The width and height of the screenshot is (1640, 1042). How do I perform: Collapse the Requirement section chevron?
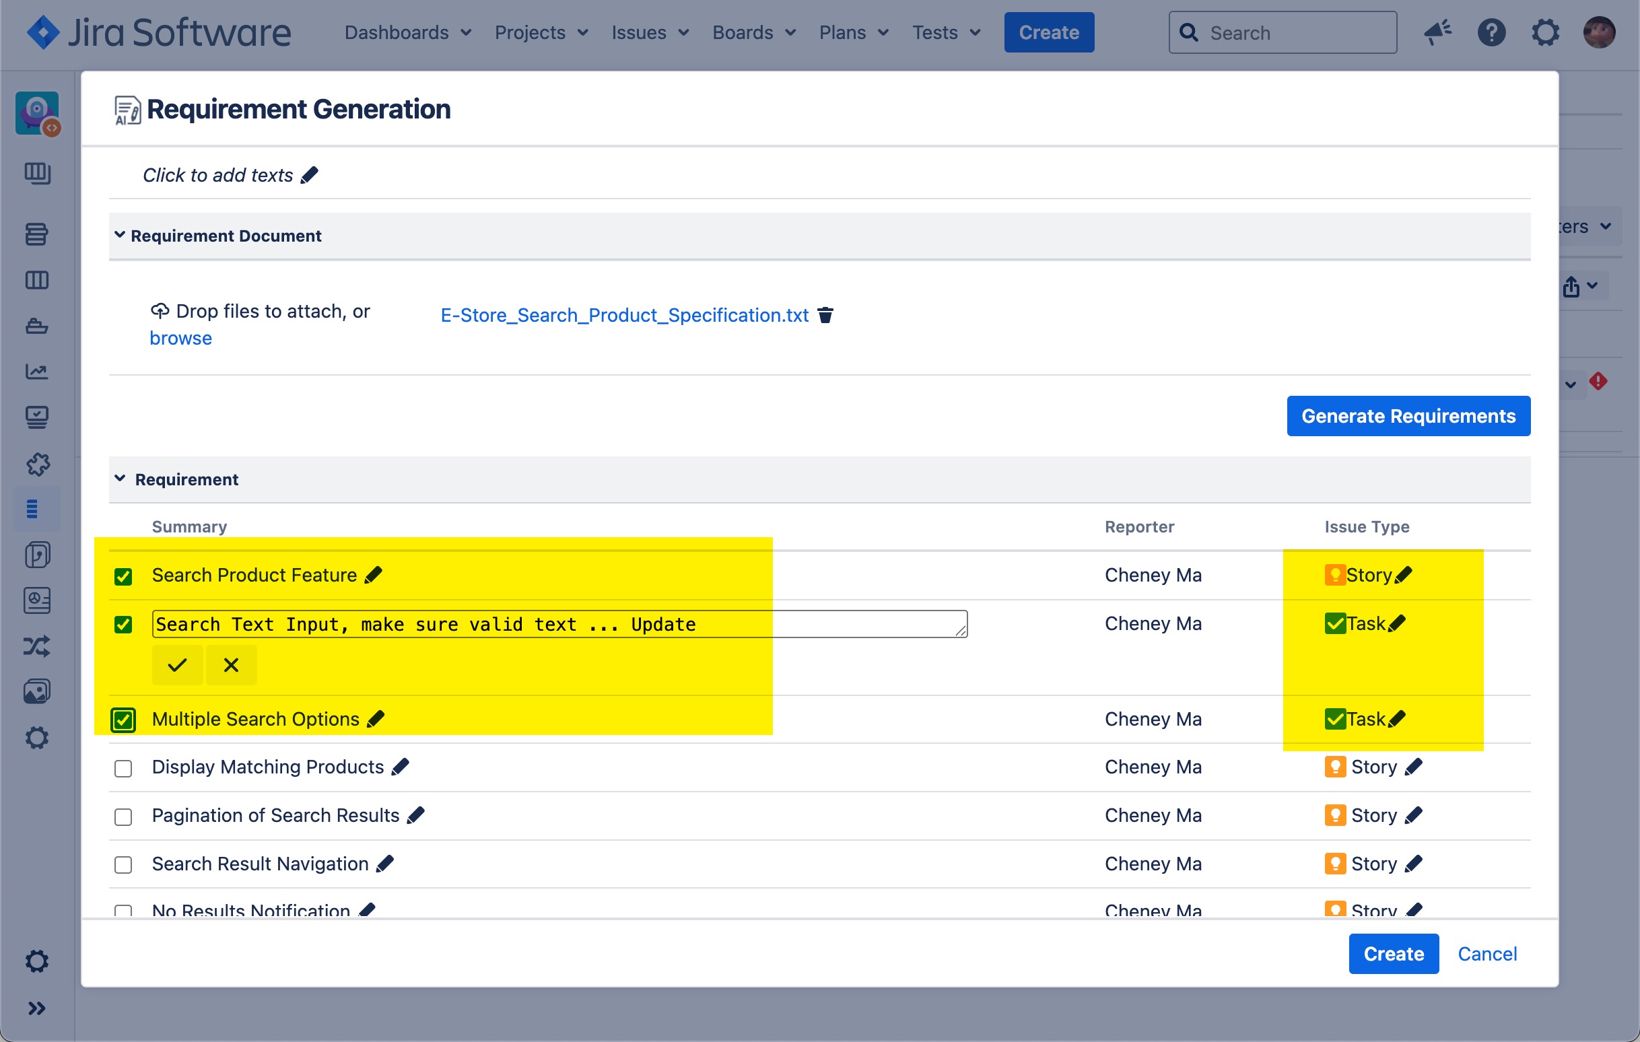pos(120,479)
